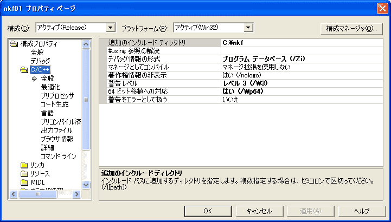Screen dimensions: 391x222
Task: Click the キャンセル button
Action: (259, 211)
